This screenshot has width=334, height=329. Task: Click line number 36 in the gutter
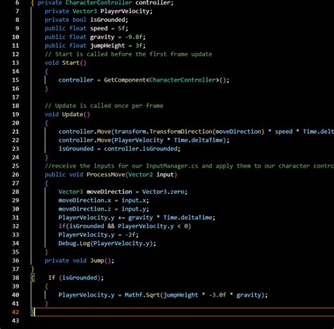point(16,261)
